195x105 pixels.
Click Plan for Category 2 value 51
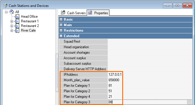110,91
